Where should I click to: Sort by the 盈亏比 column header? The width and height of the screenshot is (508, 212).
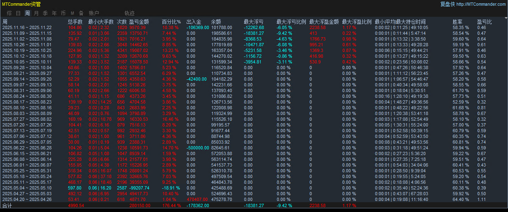[x=484, y=22]
